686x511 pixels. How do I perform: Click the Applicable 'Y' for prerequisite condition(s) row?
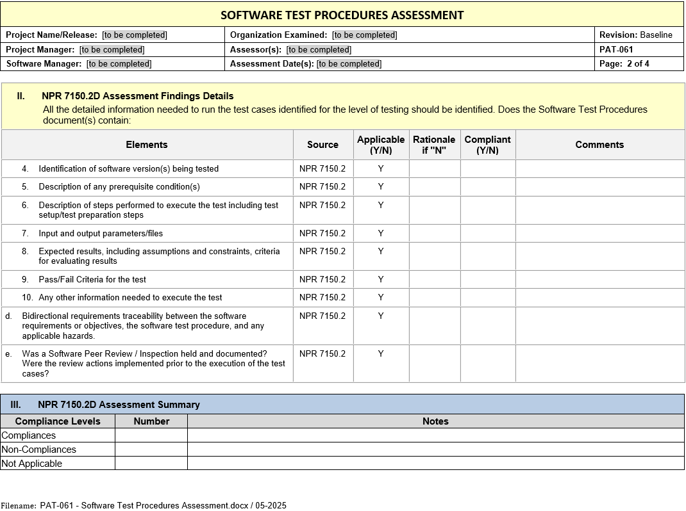[381, 187]
